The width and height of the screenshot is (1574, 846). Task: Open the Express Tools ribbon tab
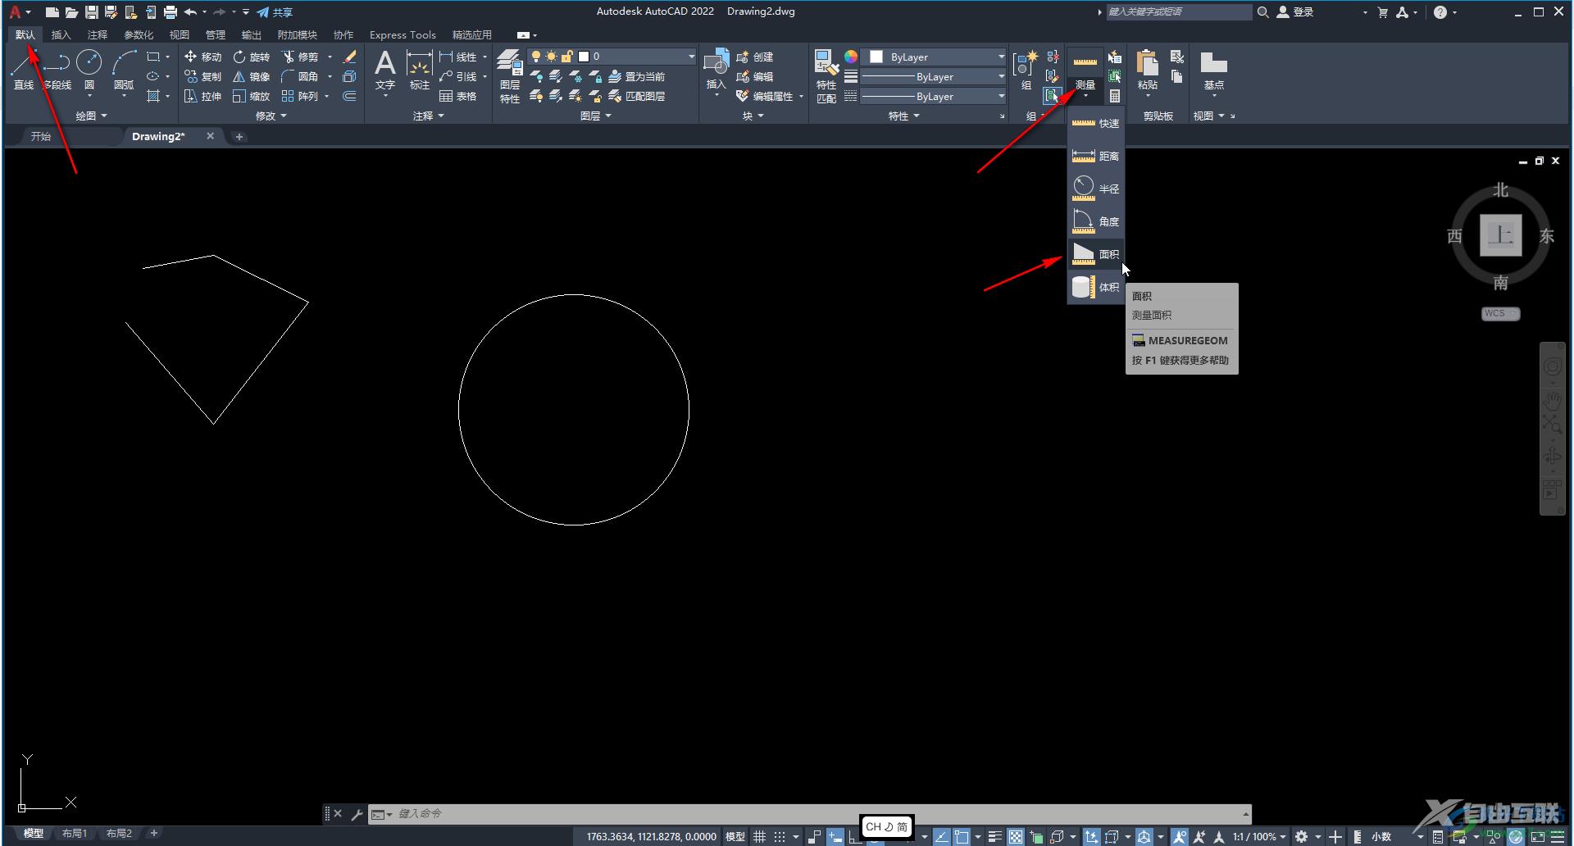point(403,34)
